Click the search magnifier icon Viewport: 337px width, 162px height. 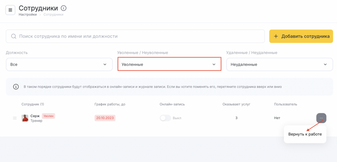tap(13, 36)
